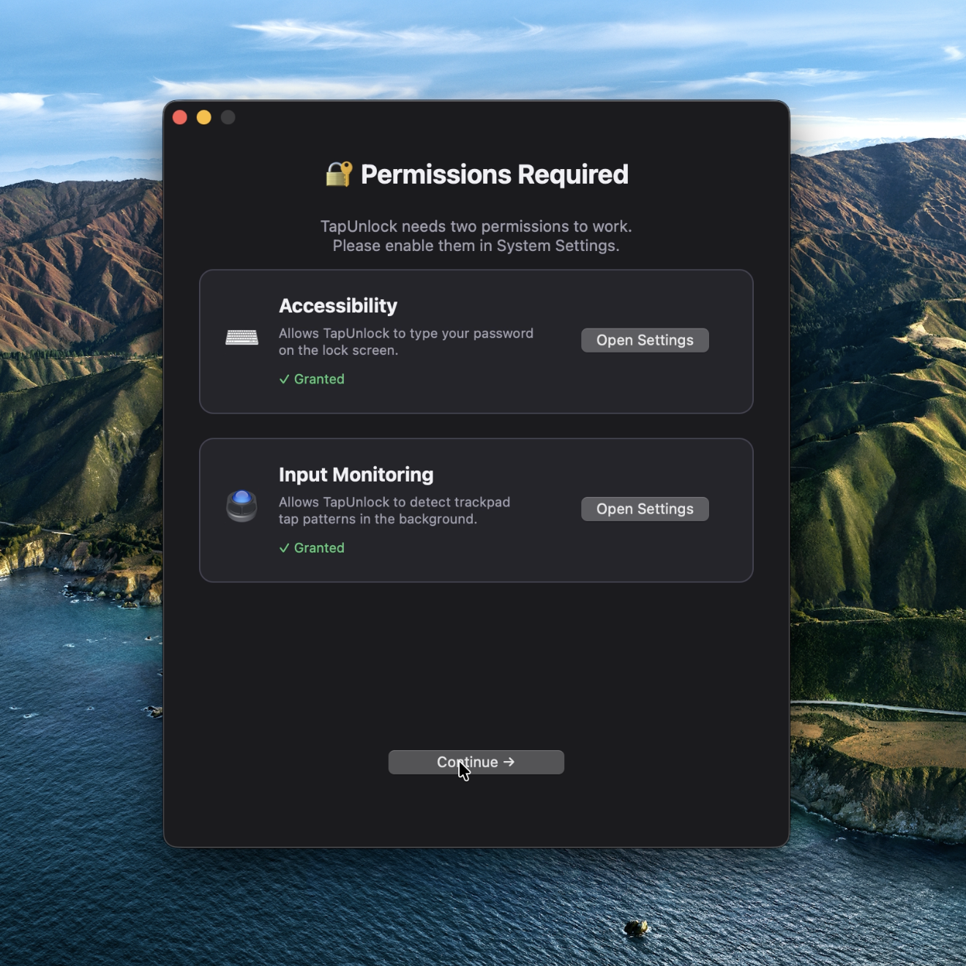Image resolution: width=966 pixels, height=966 pixels.
Task: Select the Input Monitoring permission card
Action: click(476, 510)
